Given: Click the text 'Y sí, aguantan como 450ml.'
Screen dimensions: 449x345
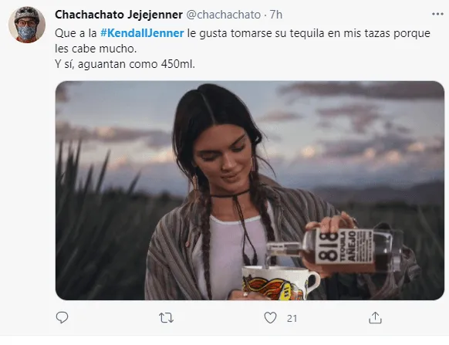Looking at the screenshot, I should coord(125,64).
